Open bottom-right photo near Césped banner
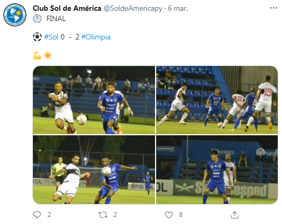Image resolution: width=282 pixels, height=224 pixels. tap(217, 170)
